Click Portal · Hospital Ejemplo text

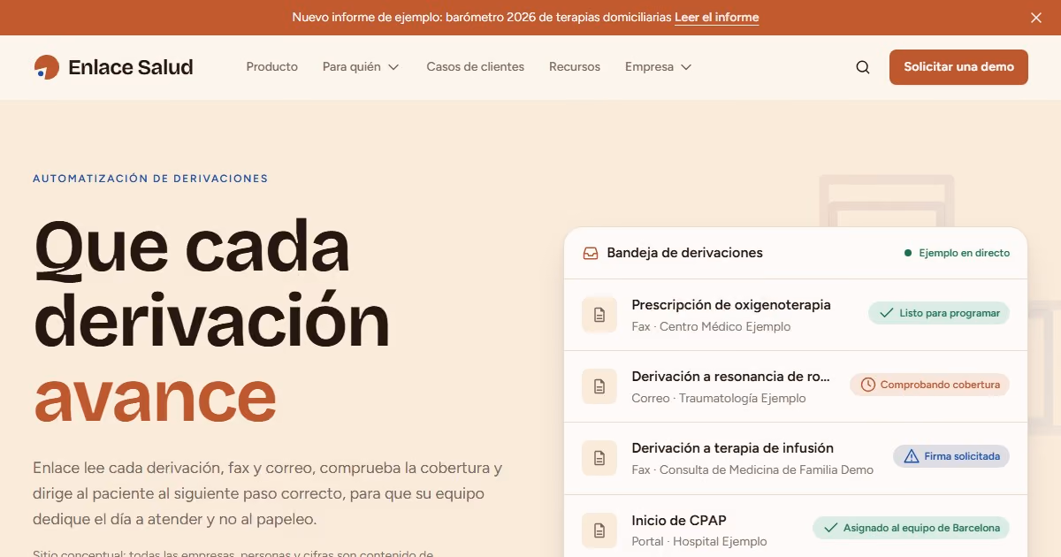699,542
